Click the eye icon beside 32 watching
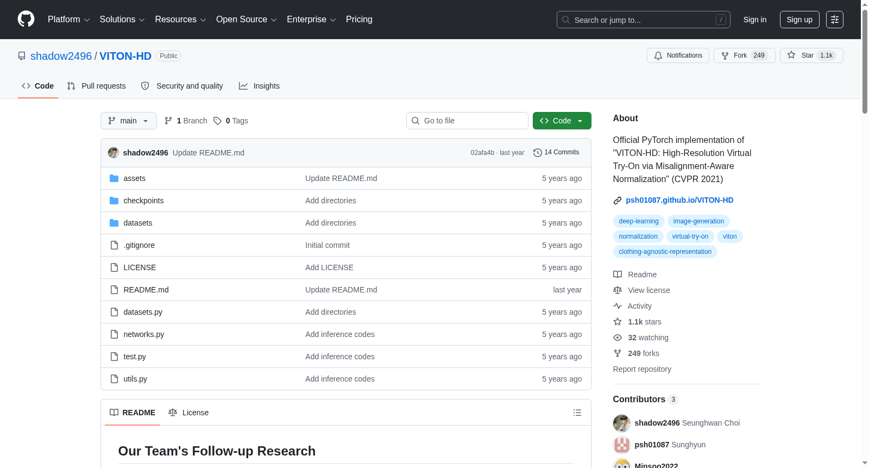This screenshot has width=869, height=468. 618,338
